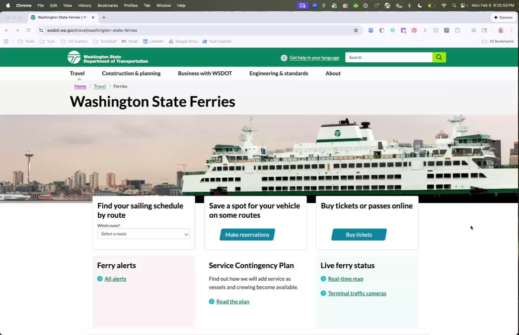This screenshot has height=335, width=519.
Task: Click the Bluetooth icon in the menu bar
Action: [x=409, y=5]
